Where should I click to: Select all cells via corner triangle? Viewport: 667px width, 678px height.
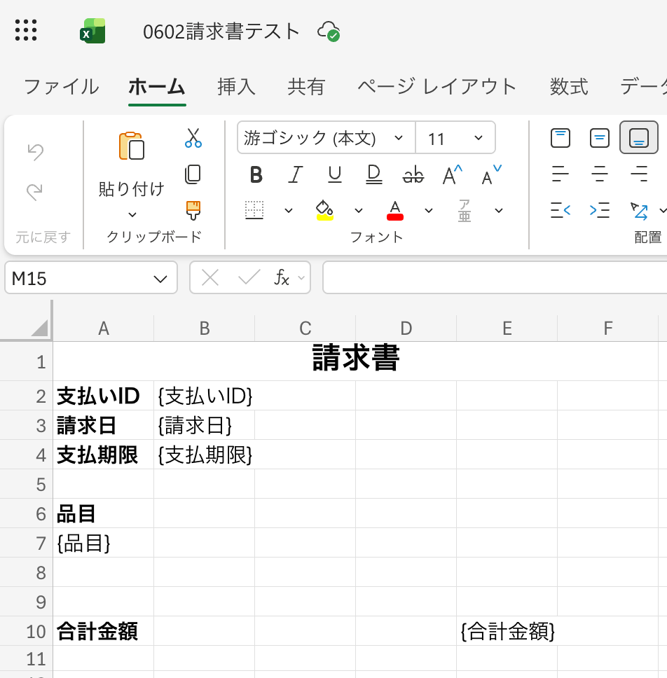pyautogui.click(x=40, y=328)
